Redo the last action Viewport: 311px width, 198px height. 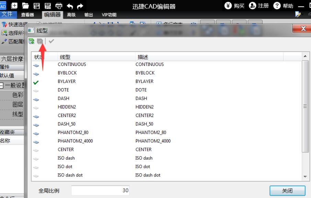click(80, 6)
